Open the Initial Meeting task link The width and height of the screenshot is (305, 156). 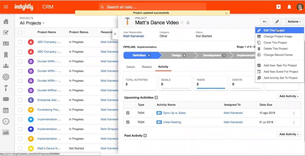(172, 122)
